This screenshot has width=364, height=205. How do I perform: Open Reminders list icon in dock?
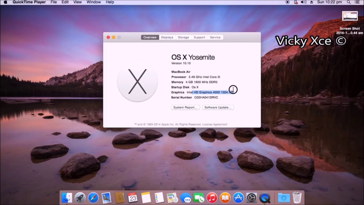159,198
